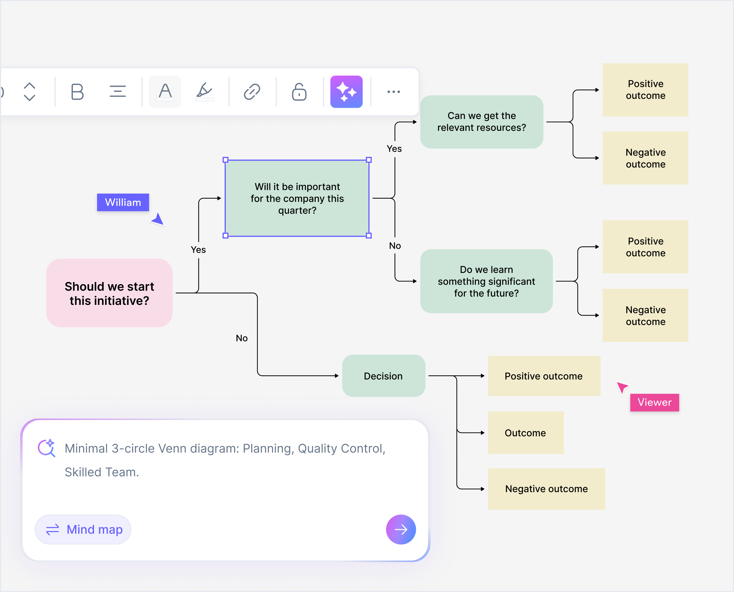Click the AI prompt text field
This screenshot has height=592, width=734.
[225, 460]
